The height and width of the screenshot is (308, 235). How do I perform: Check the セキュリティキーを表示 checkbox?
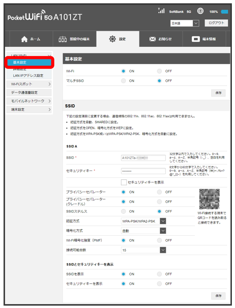(124, 182)
